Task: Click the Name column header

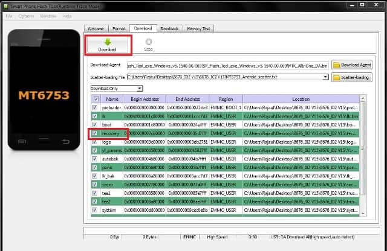Action: [112, 99]
